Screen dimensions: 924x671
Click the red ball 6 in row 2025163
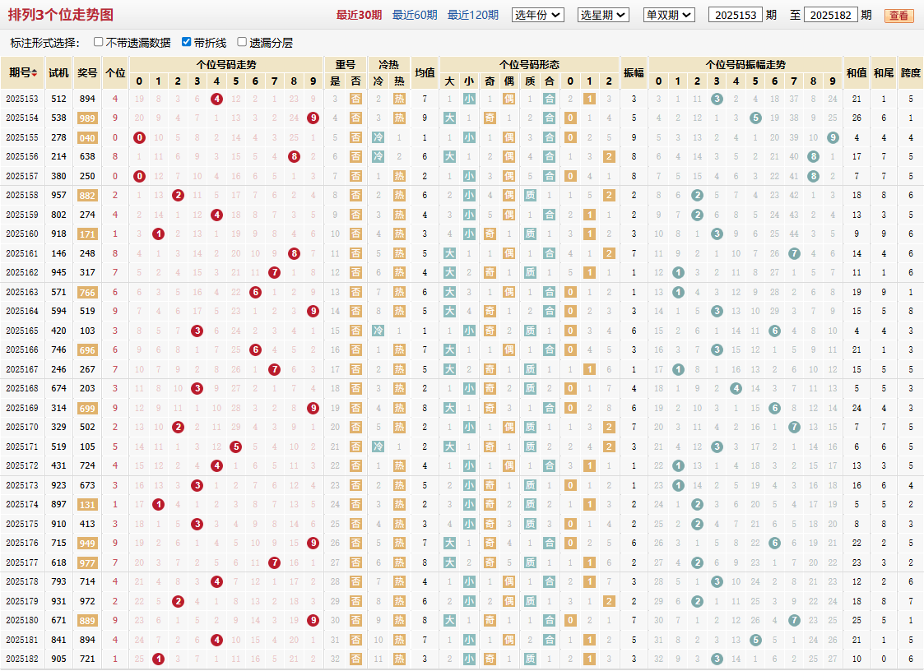(x=255, y=292)
